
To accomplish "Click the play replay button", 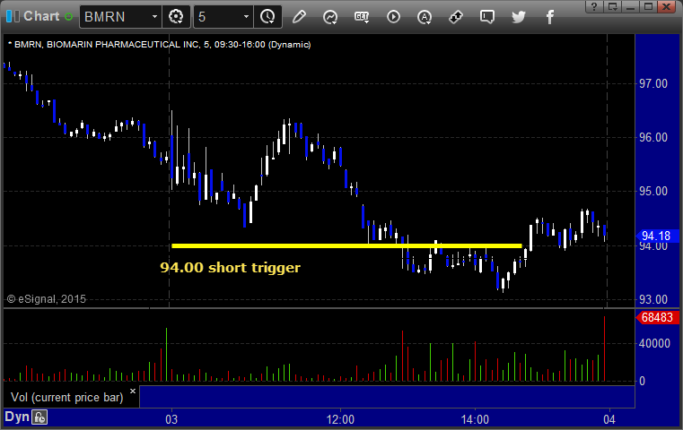I will click(x=393, y=17).
